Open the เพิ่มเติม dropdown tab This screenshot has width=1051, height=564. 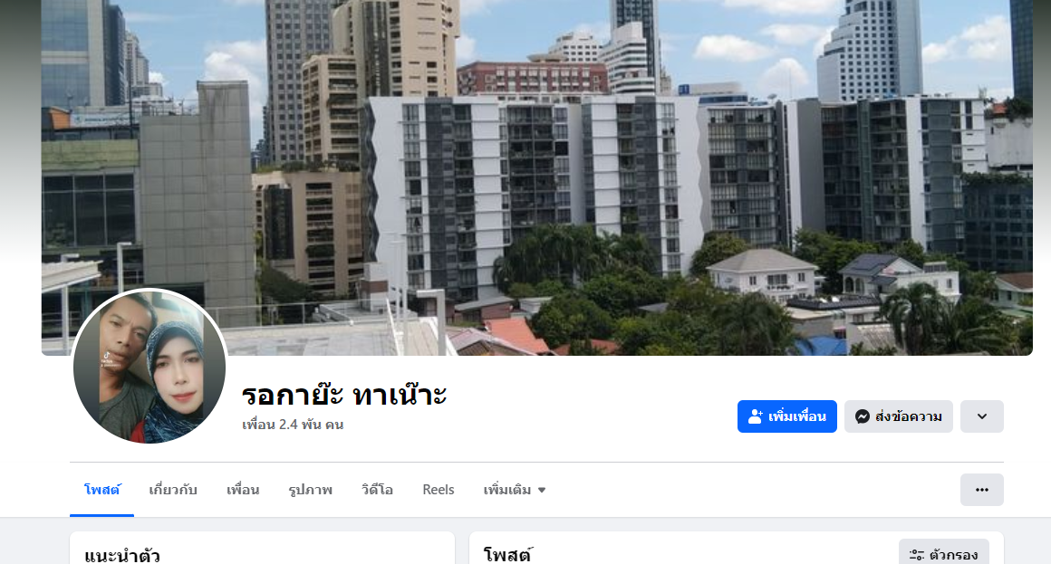[x=515, y=490]
